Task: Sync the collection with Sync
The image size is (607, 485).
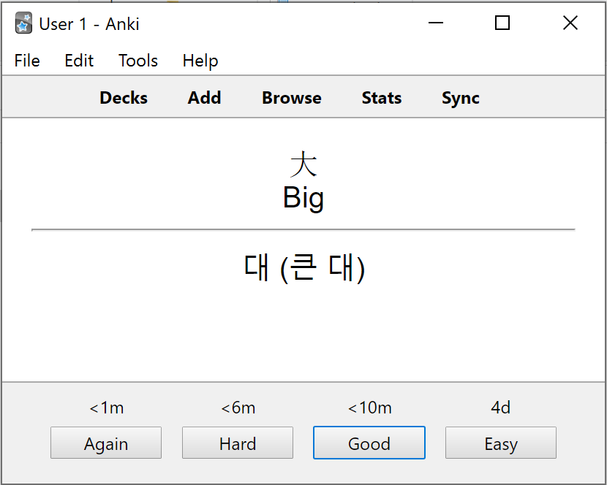Action: click(x=461, y=98)
